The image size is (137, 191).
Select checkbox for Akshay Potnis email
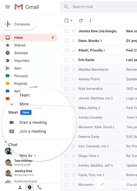tap(66, 79)
